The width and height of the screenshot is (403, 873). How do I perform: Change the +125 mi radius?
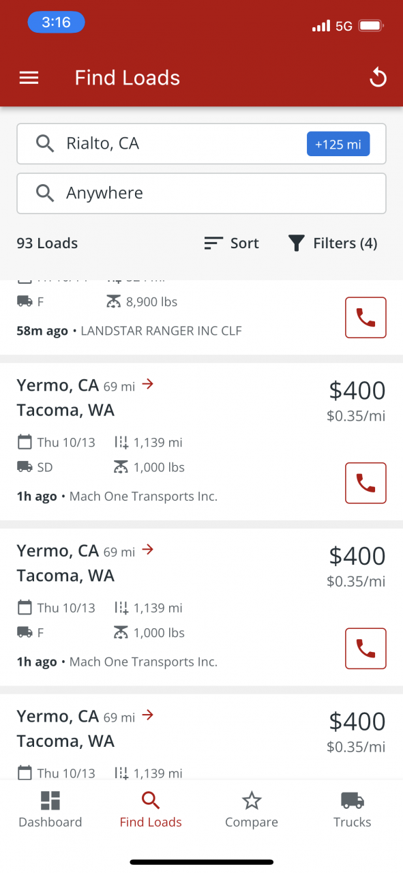[x=338, y=144]
